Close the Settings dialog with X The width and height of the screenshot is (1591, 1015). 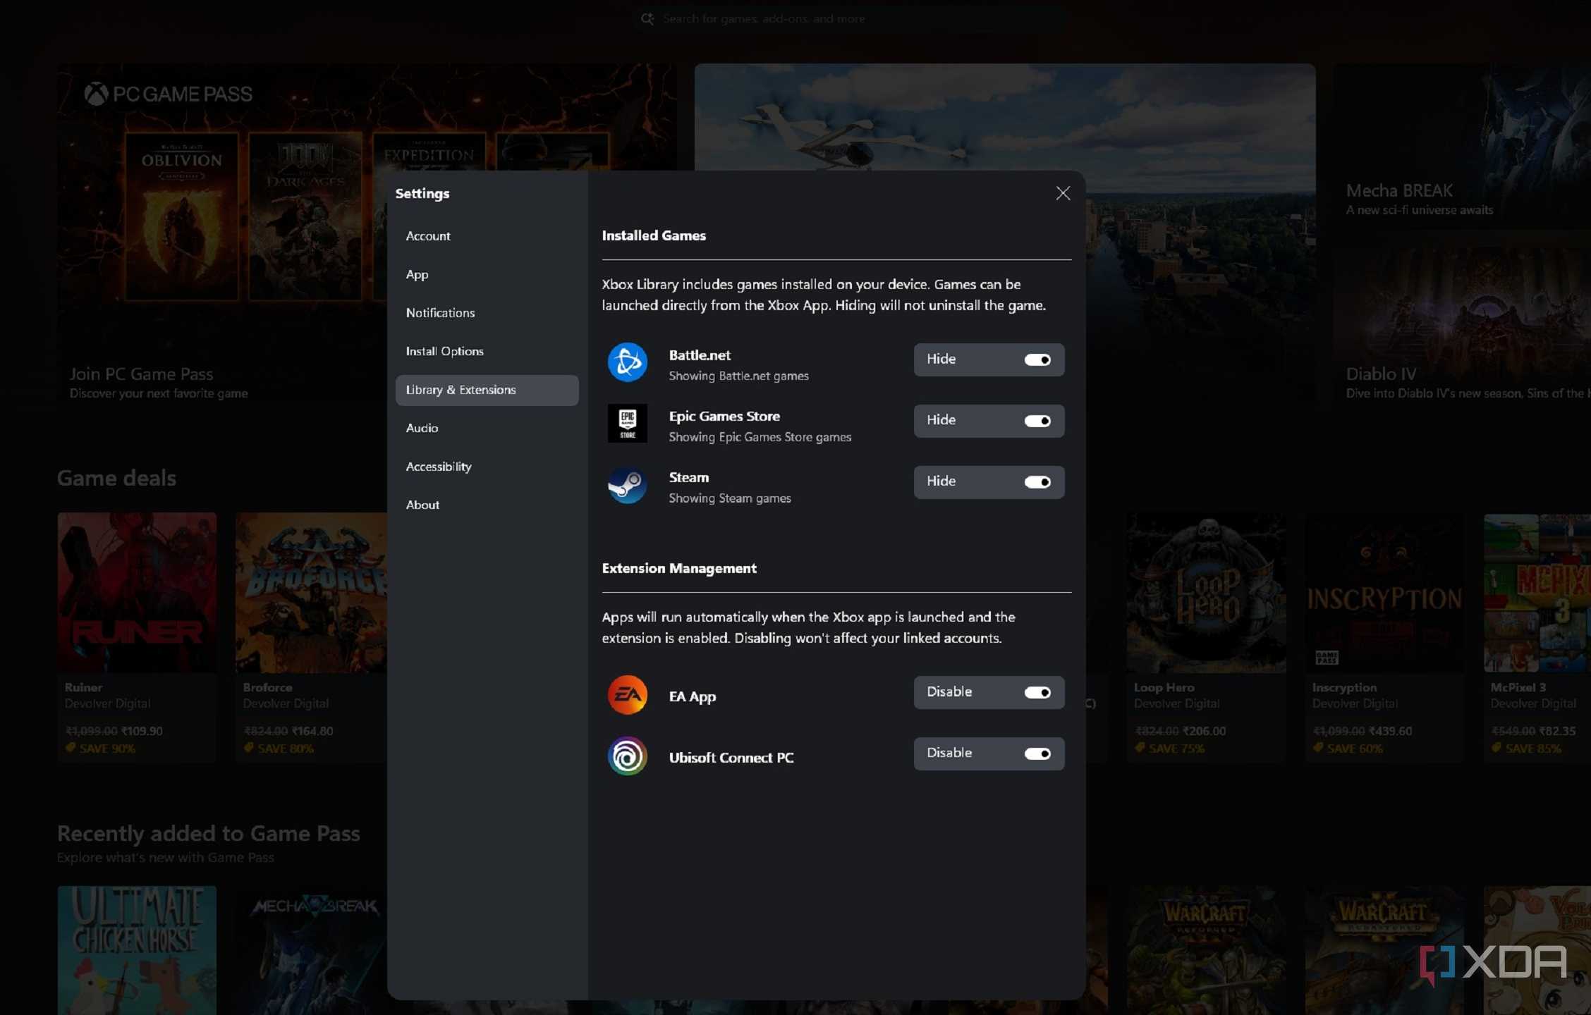pos(1063,193)
